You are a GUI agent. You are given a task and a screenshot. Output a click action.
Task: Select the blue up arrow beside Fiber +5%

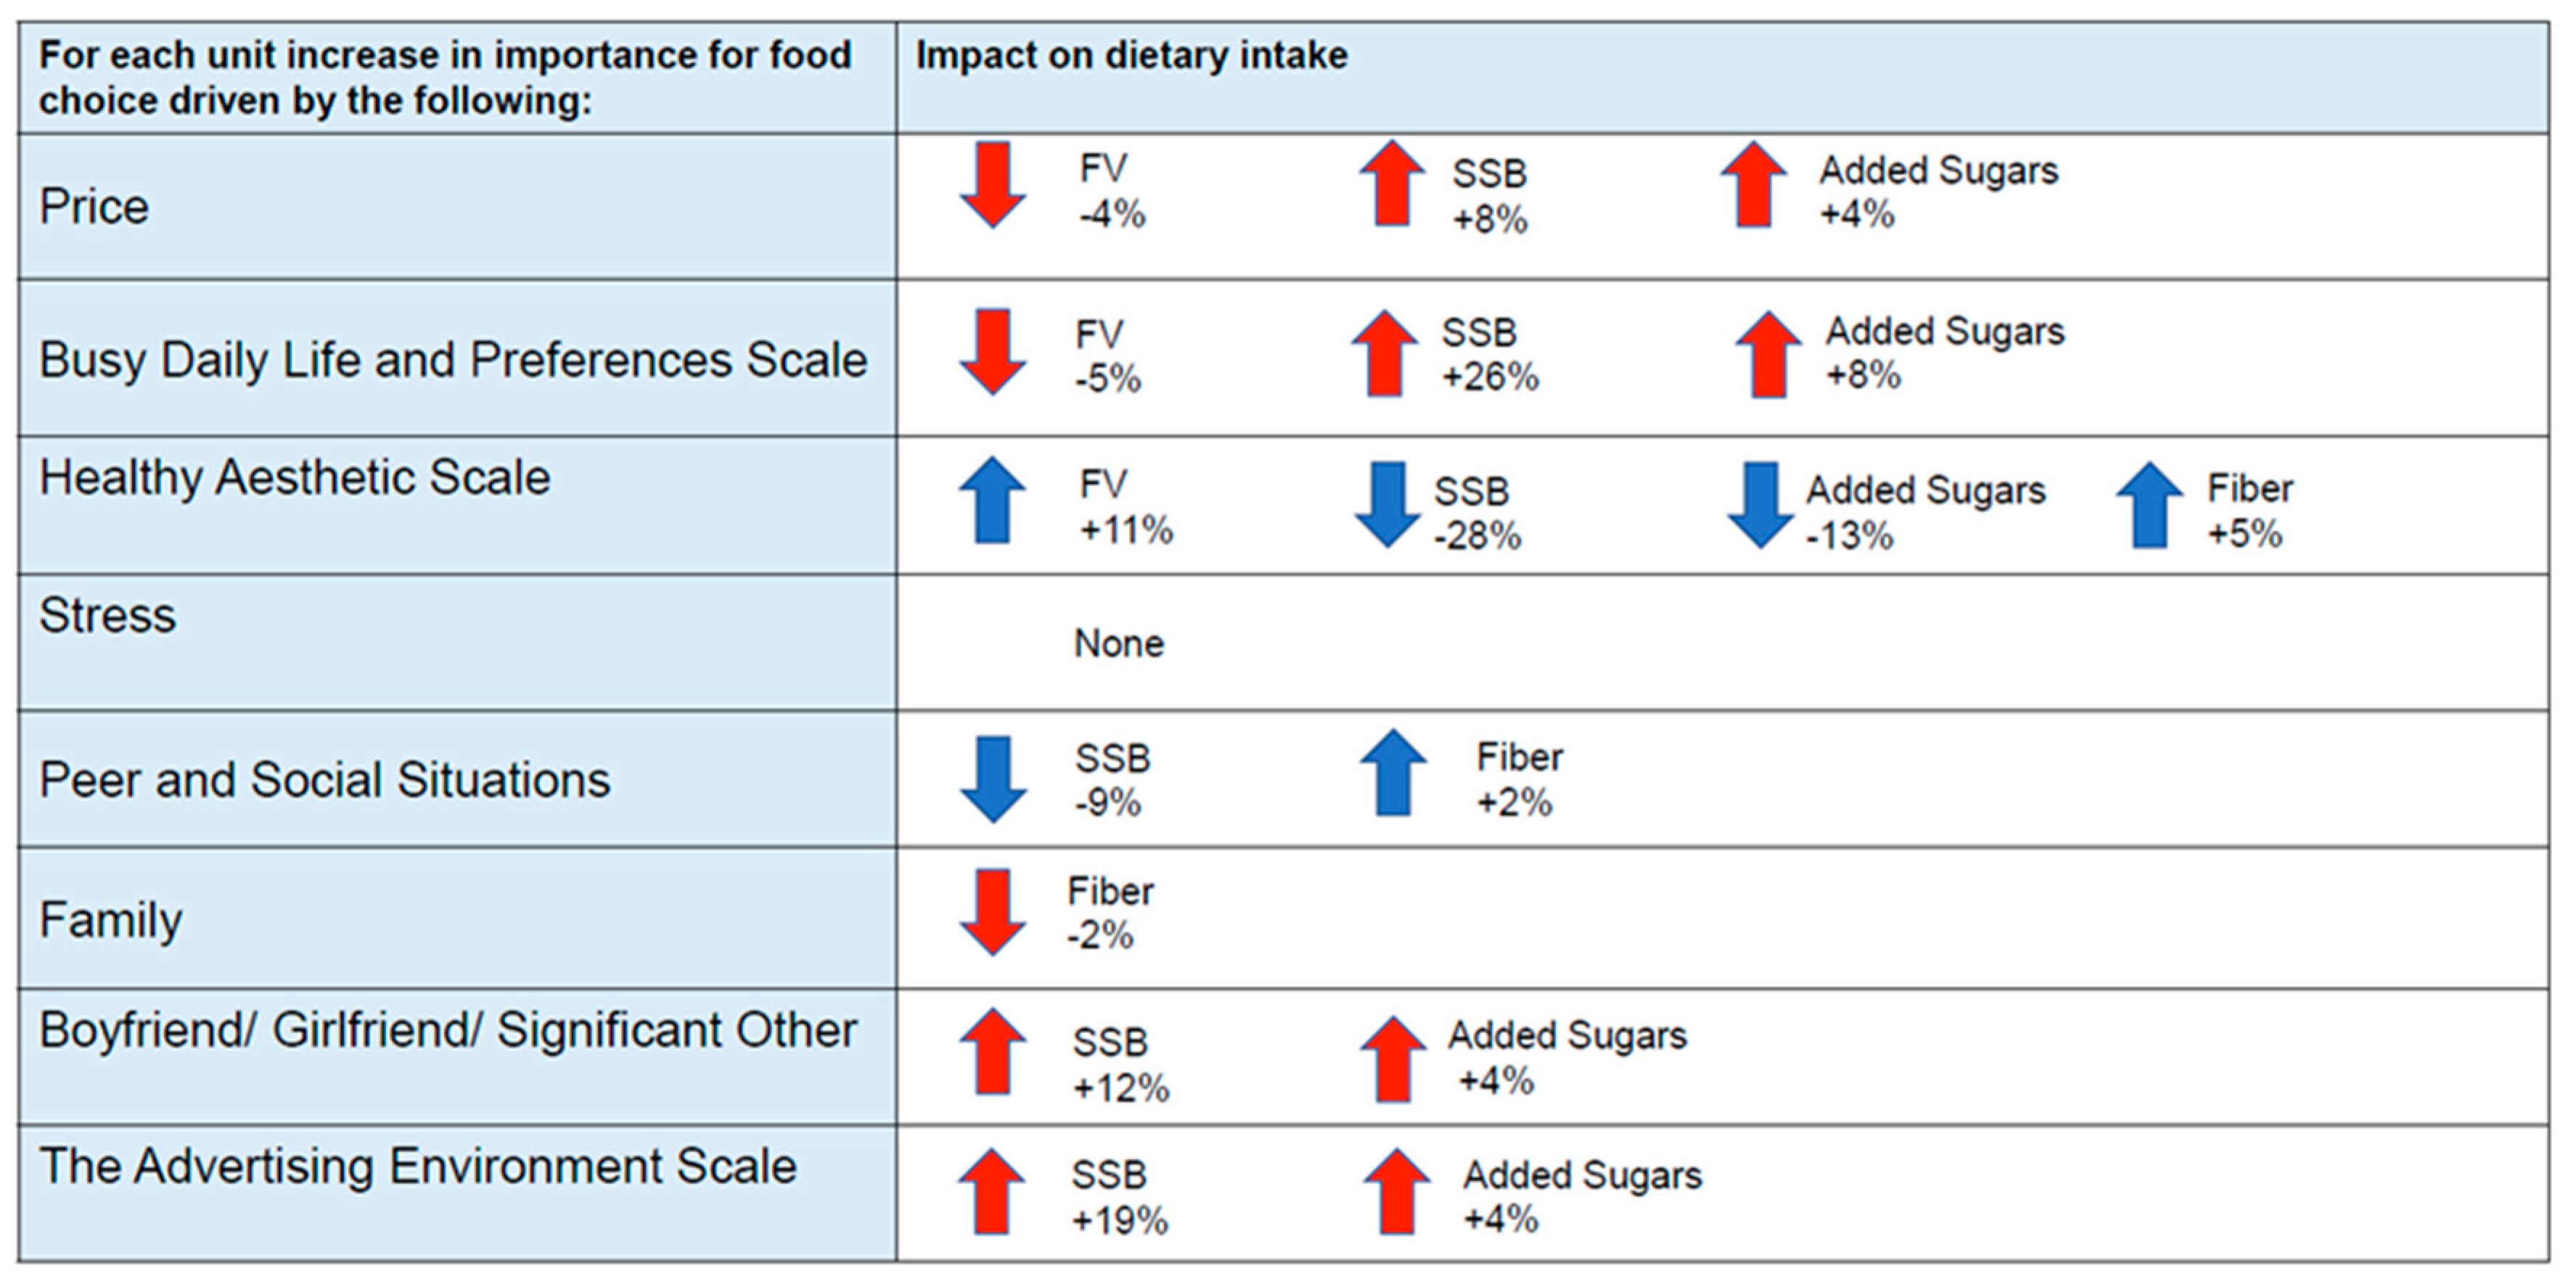click(2149, 505)
